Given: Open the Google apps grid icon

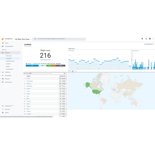Looking at the screenshot, I should click(146, 39).
